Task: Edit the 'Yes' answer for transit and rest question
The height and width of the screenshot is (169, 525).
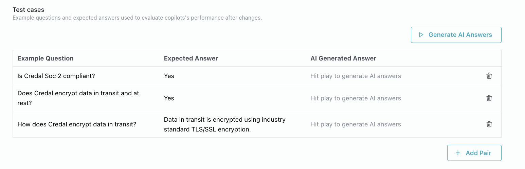Action: point(169,98)
